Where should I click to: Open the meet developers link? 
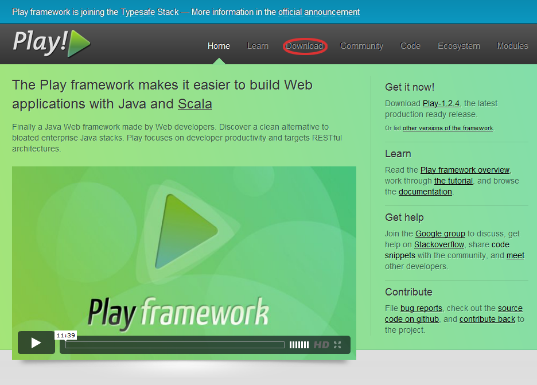point(515,255)
